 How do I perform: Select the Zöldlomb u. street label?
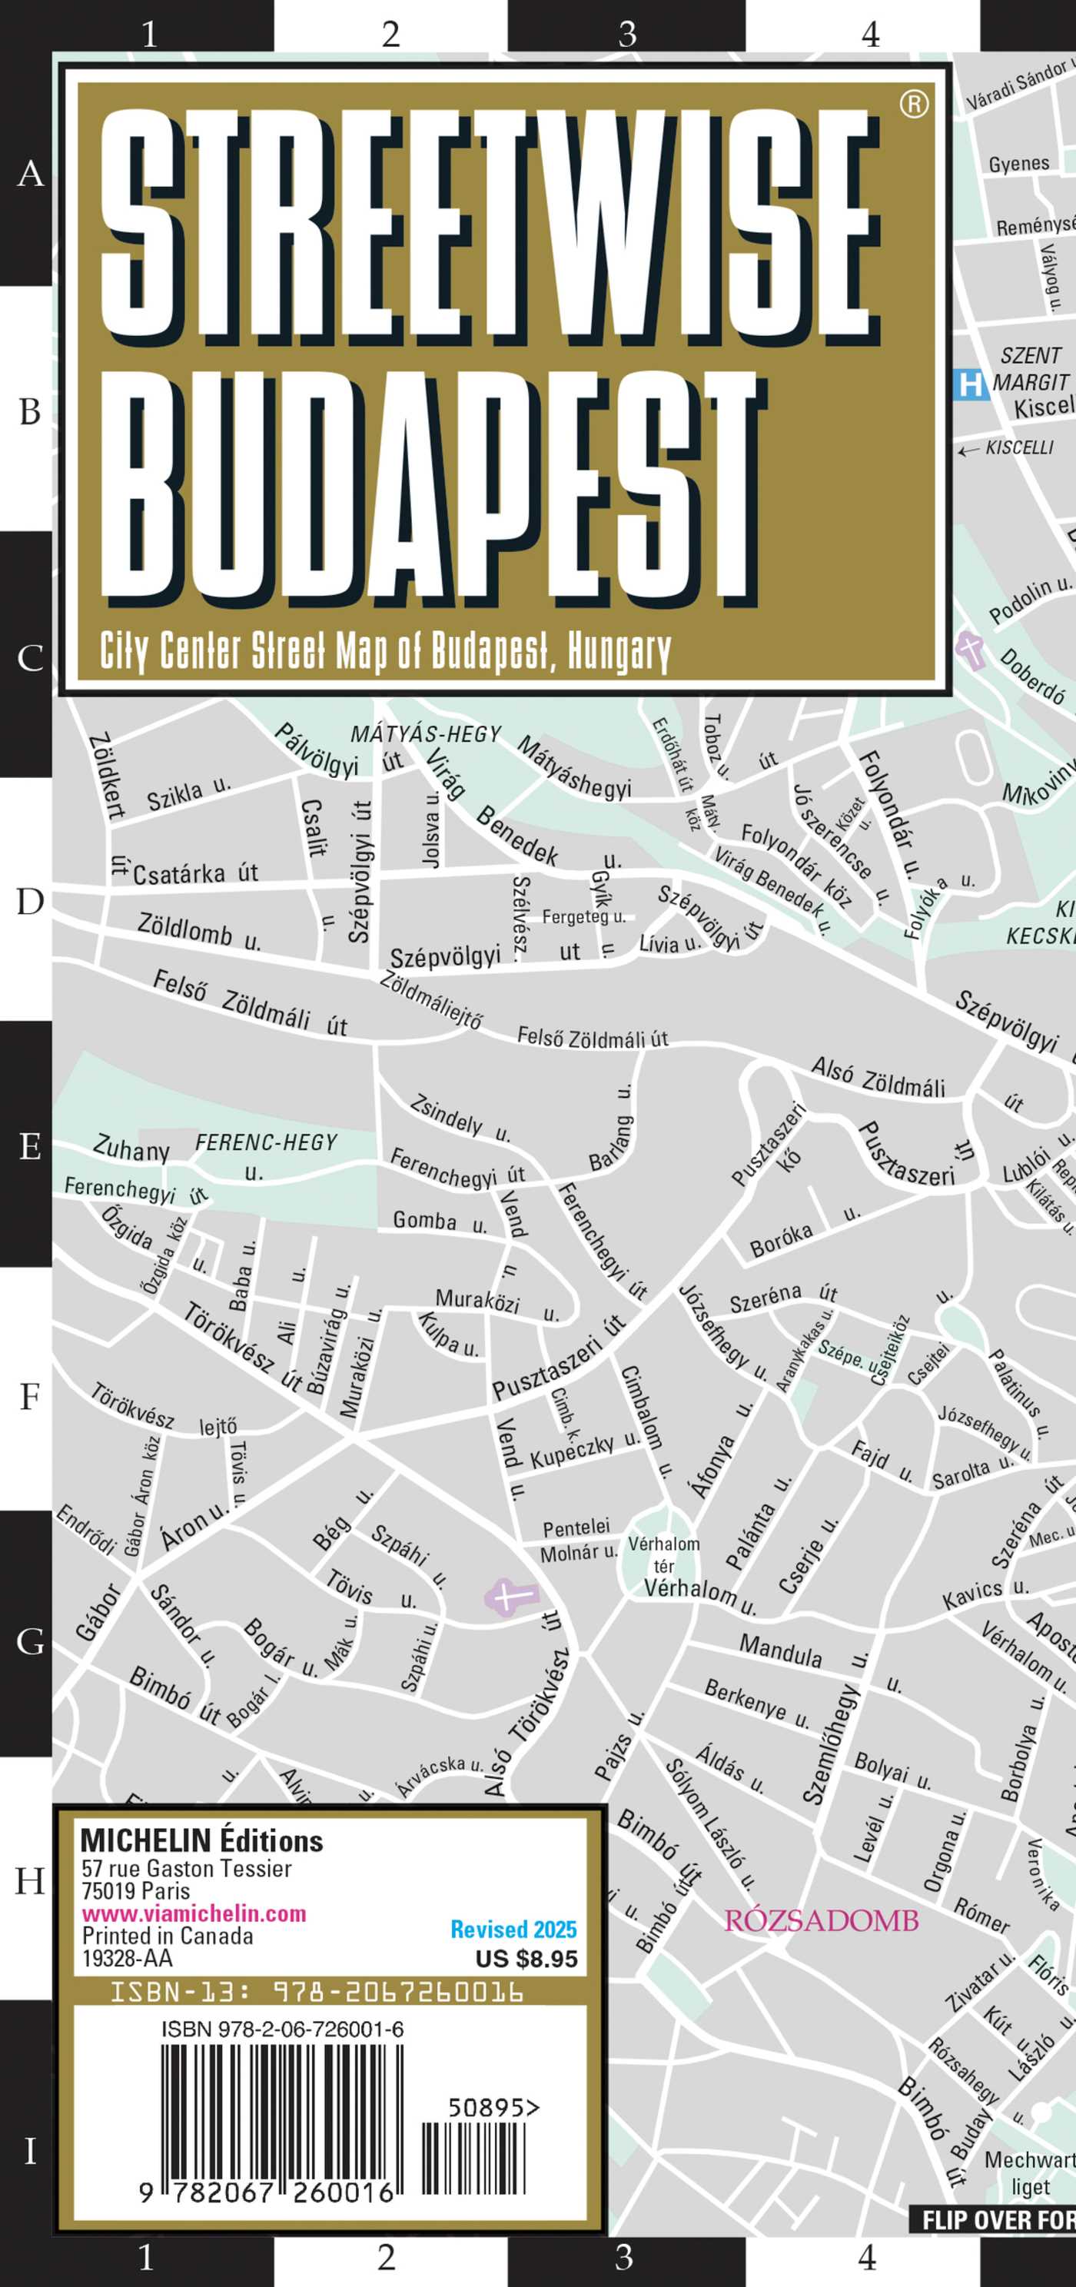[x=199, y=931]
